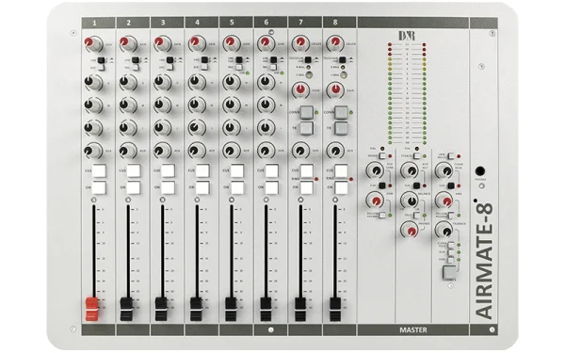Click channel 4 low EQ knob
Image resolution: width=565 pixels, height=353 pixels.
pos(197,128)
